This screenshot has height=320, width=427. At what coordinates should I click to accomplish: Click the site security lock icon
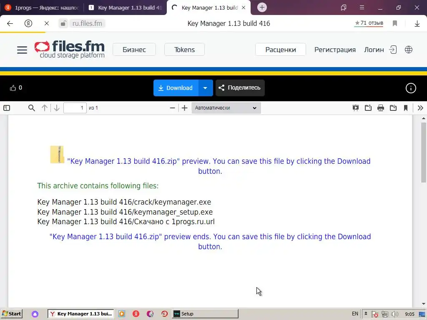click(63, 23)
